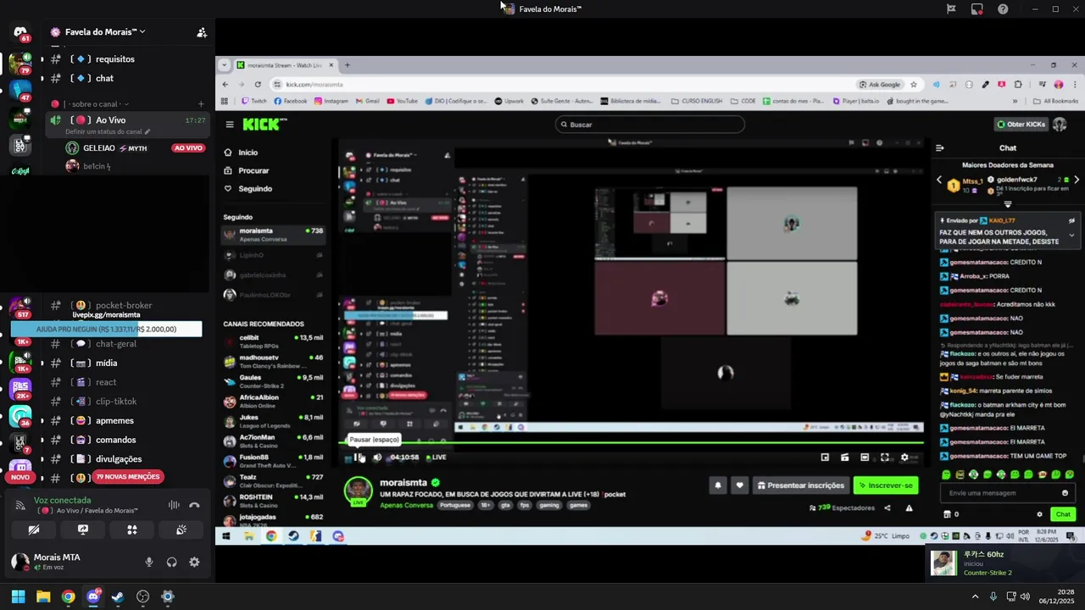Open the Chrome extensions puzzle icon
This screenshot has height=610, width=1085.
(x=1018, y=84)
